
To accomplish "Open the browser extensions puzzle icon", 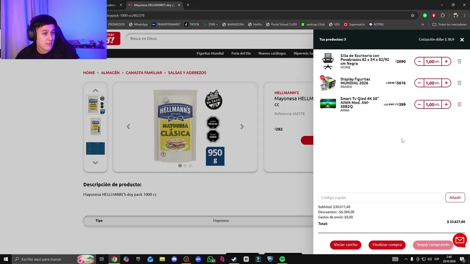I will 442,15.
